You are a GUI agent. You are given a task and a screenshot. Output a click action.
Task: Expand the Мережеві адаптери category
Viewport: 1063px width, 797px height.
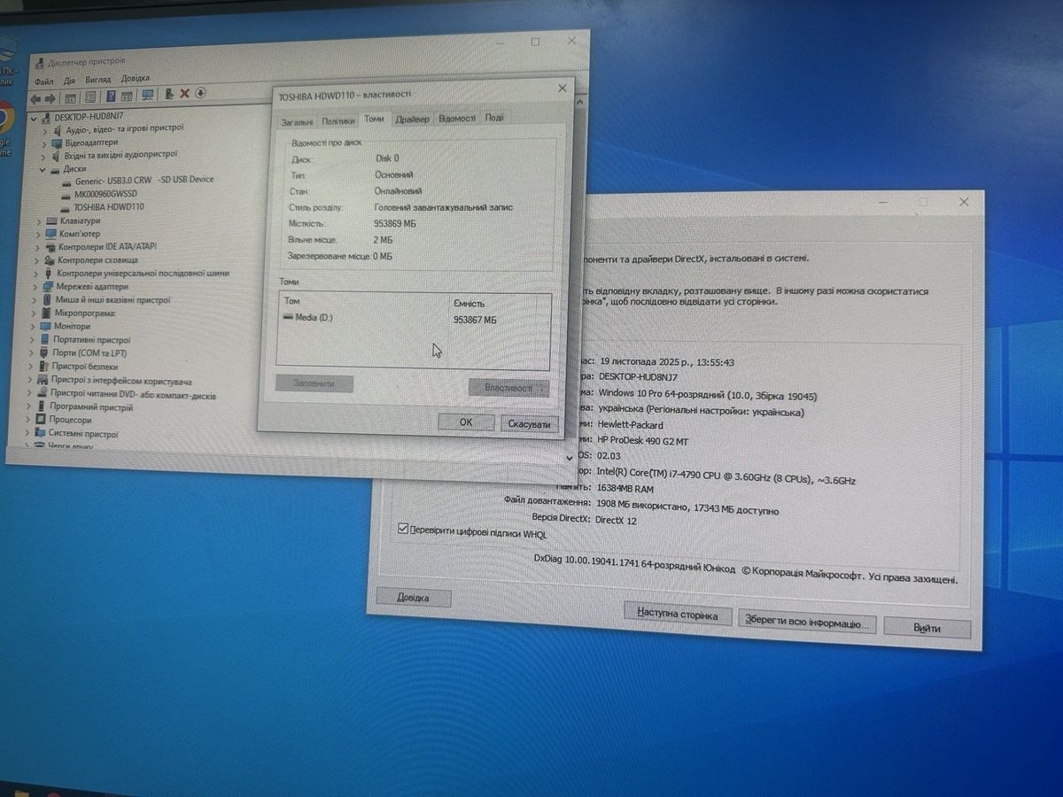coord(37,287)
